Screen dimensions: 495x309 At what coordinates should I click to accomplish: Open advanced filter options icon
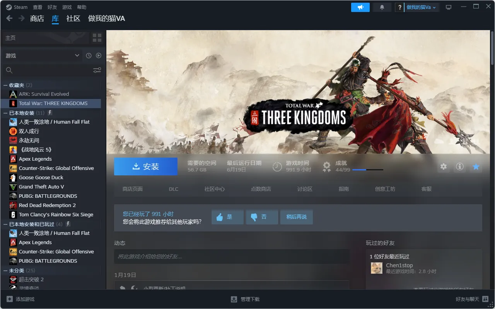[97, 70]
